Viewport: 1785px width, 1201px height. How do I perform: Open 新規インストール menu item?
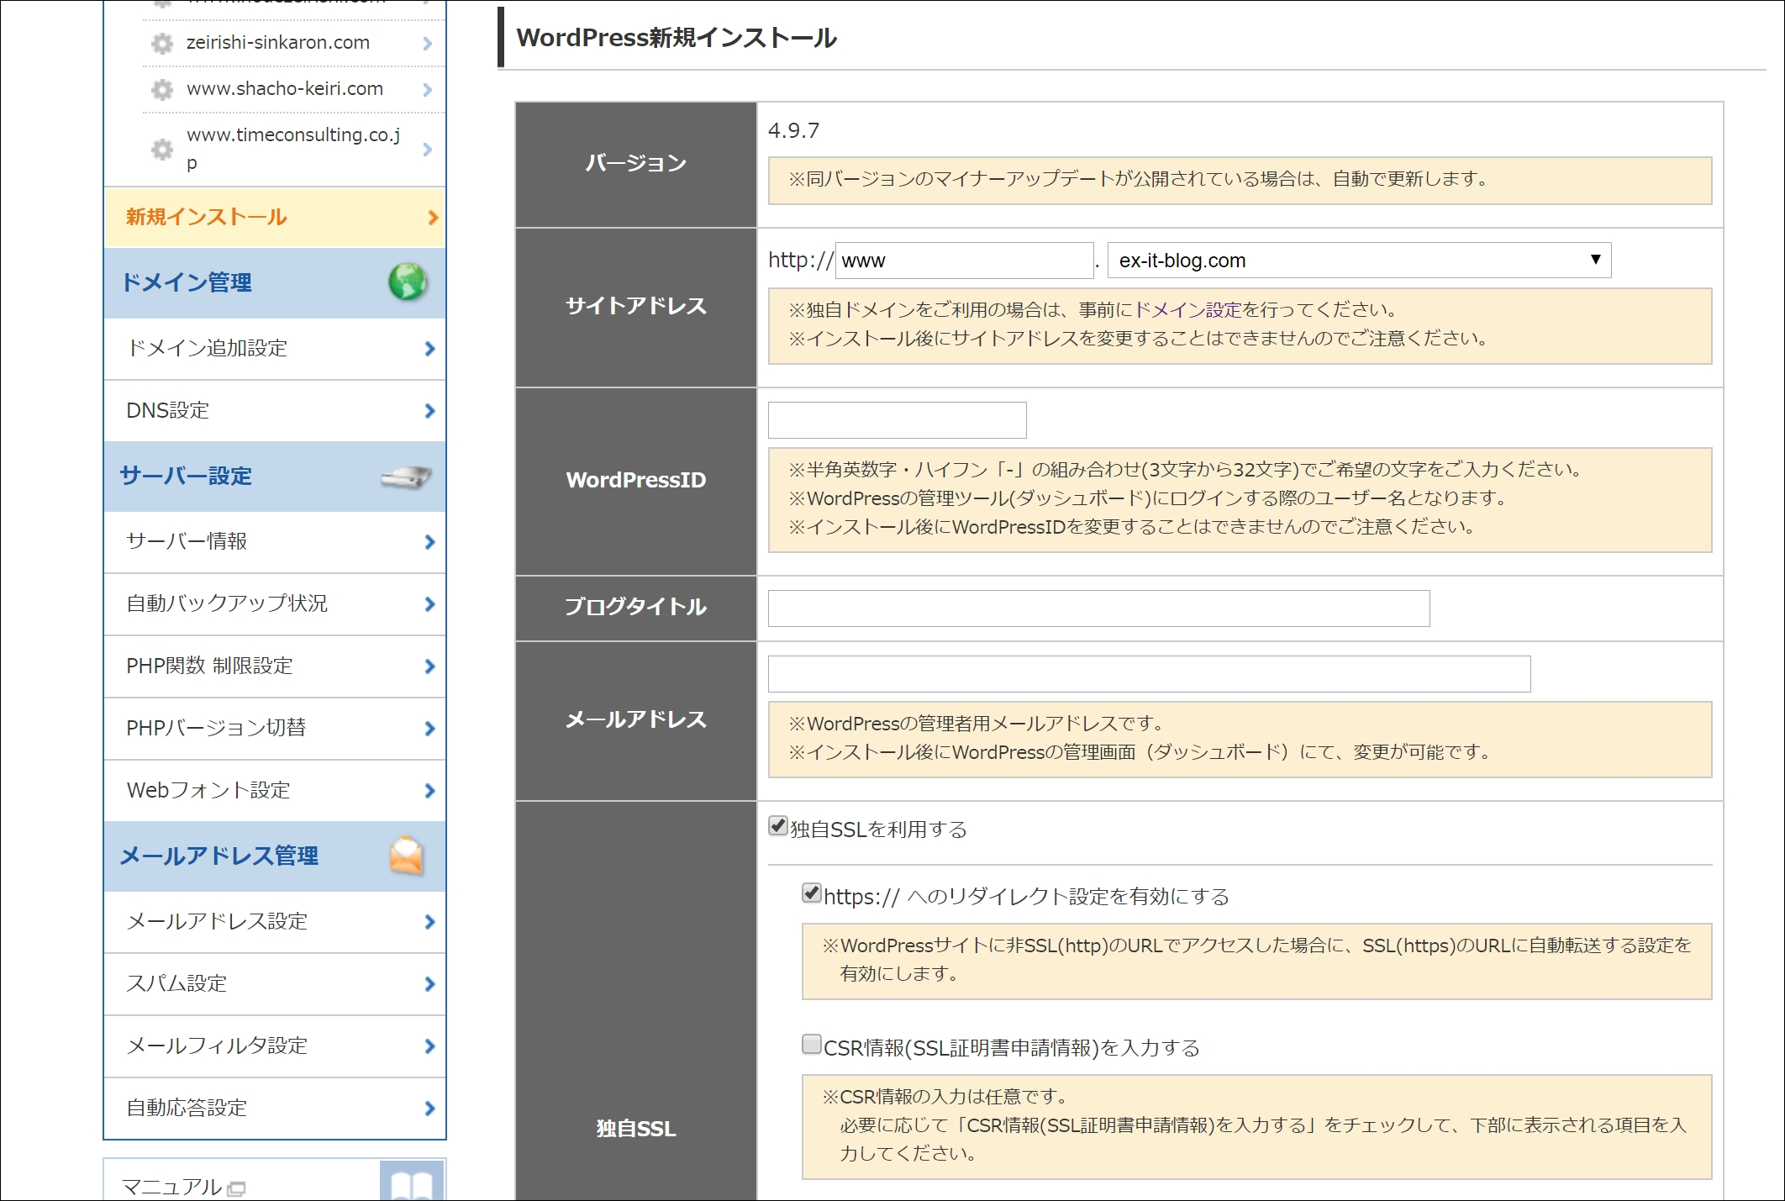pos(275,218)
